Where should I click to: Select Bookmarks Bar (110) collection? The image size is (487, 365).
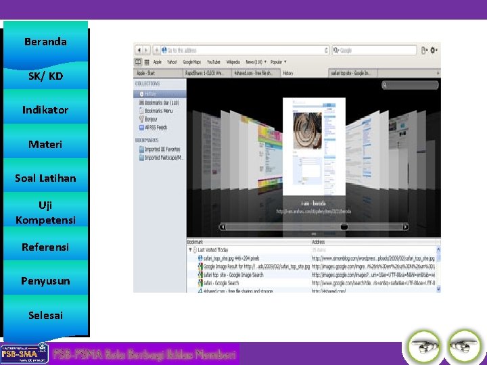click(x=159, y=103)
